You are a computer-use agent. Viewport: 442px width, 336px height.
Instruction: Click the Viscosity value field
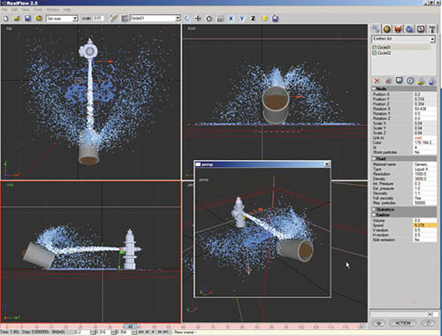pos(424,194)
